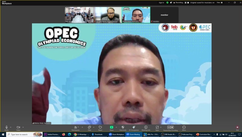This screenshot has height=137, width=242.
Task: Switch to Adobe Premiere in taskbar
Action: [x=51, y=134]
